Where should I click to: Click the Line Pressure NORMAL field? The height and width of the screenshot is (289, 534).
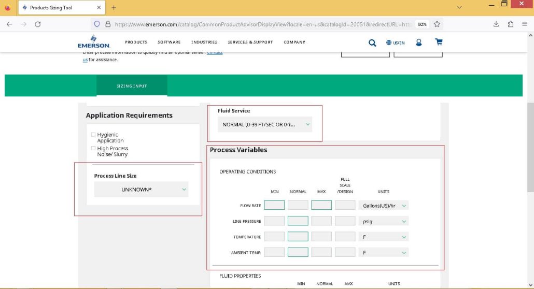coord(298,221)
